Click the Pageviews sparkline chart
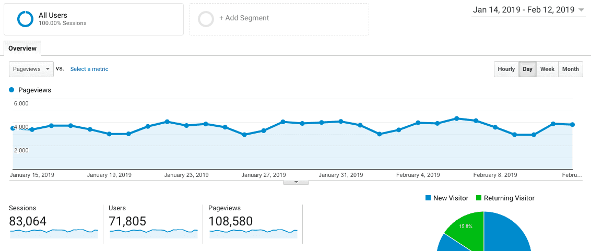Screen dimensions: 591x251 point(253,234)
